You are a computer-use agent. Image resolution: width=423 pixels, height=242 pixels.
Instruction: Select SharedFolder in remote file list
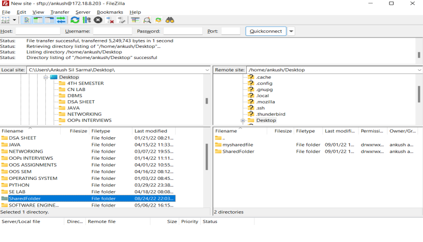click(x=238, y=152)
